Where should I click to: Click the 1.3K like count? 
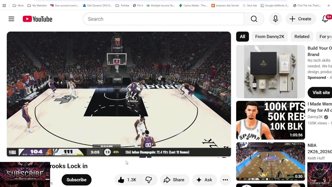[132, 180]
